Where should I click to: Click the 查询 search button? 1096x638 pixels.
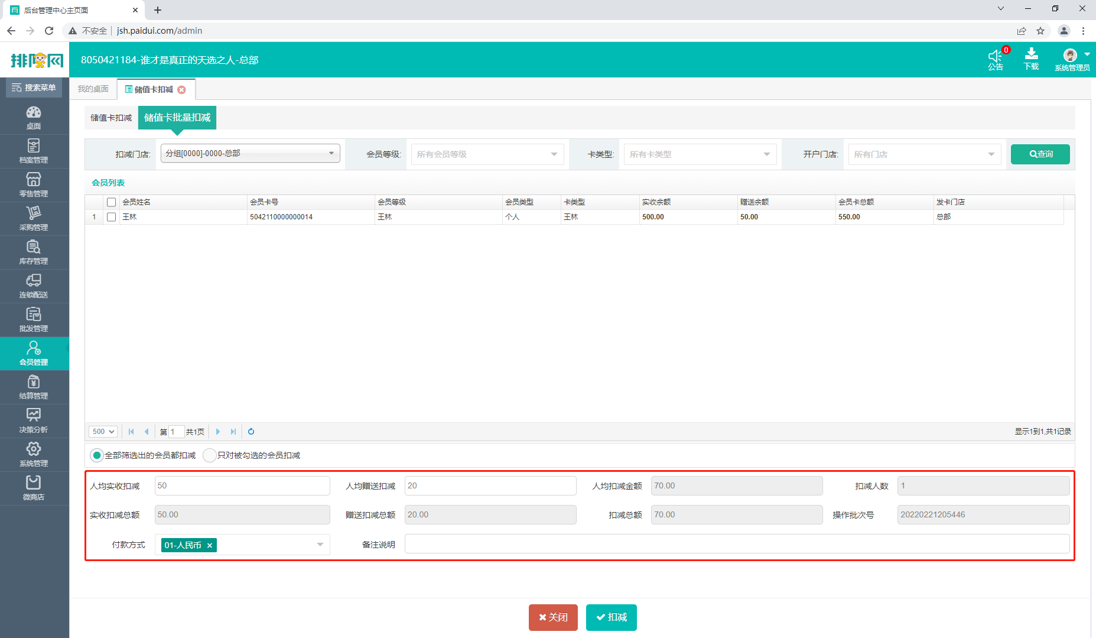coord(1040,154)
